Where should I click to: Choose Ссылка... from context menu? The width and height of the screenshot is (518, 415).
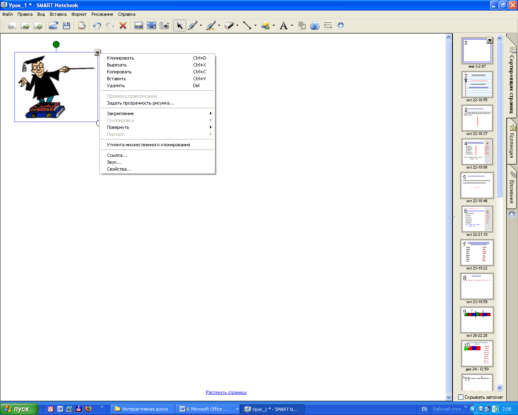click(157, 155)
